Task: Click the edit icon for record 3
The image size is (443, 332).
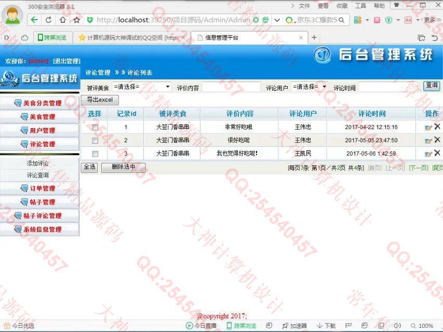Action: [x=428, y=154]
